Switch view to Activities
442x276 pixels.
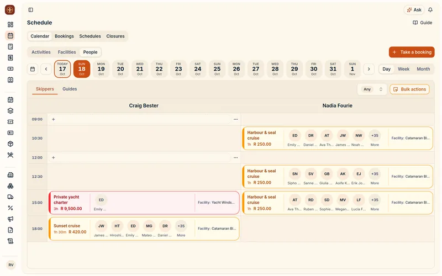pyautogui.click(x=41, y=52)
